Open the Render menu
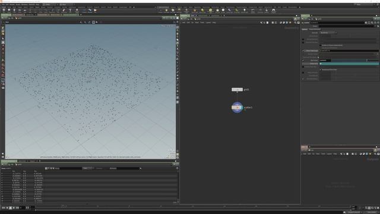 12,4
